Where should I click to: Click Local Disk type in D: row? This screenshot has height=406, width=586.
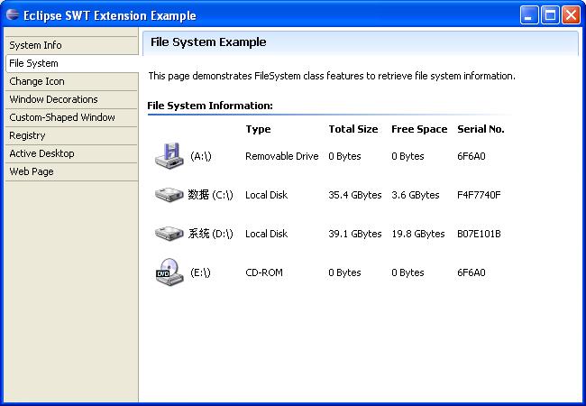click(x=266, y=234)
